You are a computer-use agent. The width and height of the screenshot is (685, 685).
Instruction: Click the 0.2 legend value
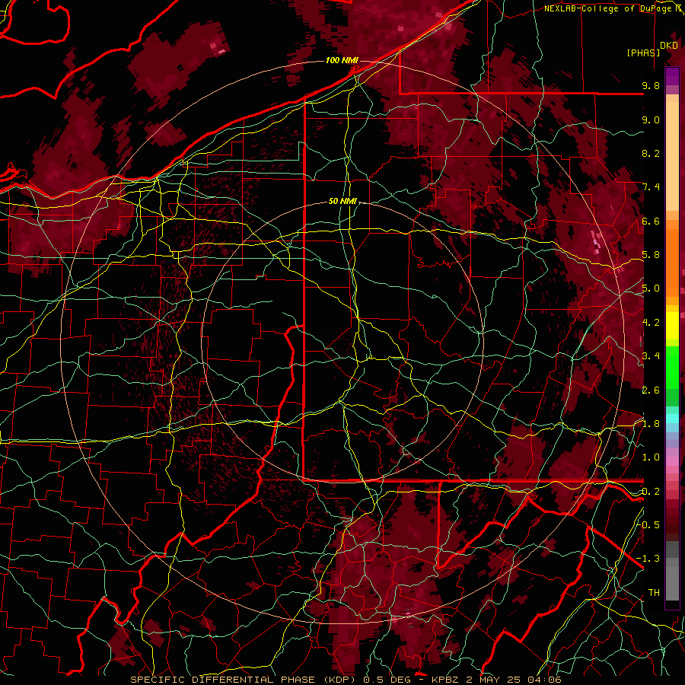(651, 492)
